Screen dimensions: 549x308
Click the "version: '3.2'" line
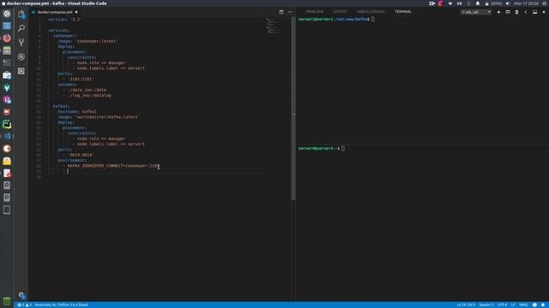point(65,20)
